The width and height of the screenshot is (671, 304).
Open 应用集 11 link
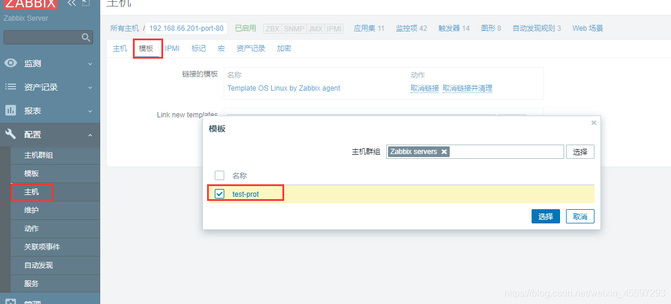click(x=369, y=28)
